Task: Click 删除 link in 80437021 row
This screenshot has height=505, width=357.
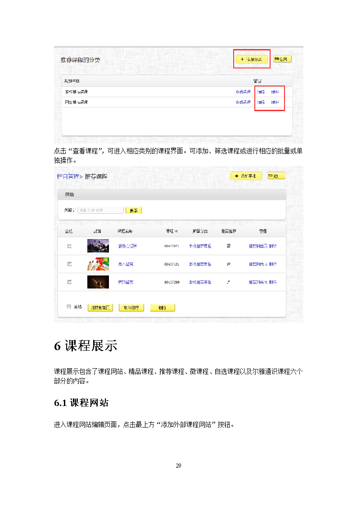Action: coord(273,246)
